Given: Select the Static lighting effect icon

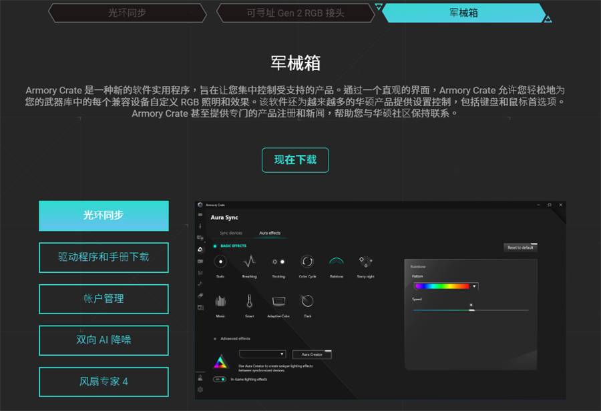Looking at the screenshot, I should pos(220,262).
